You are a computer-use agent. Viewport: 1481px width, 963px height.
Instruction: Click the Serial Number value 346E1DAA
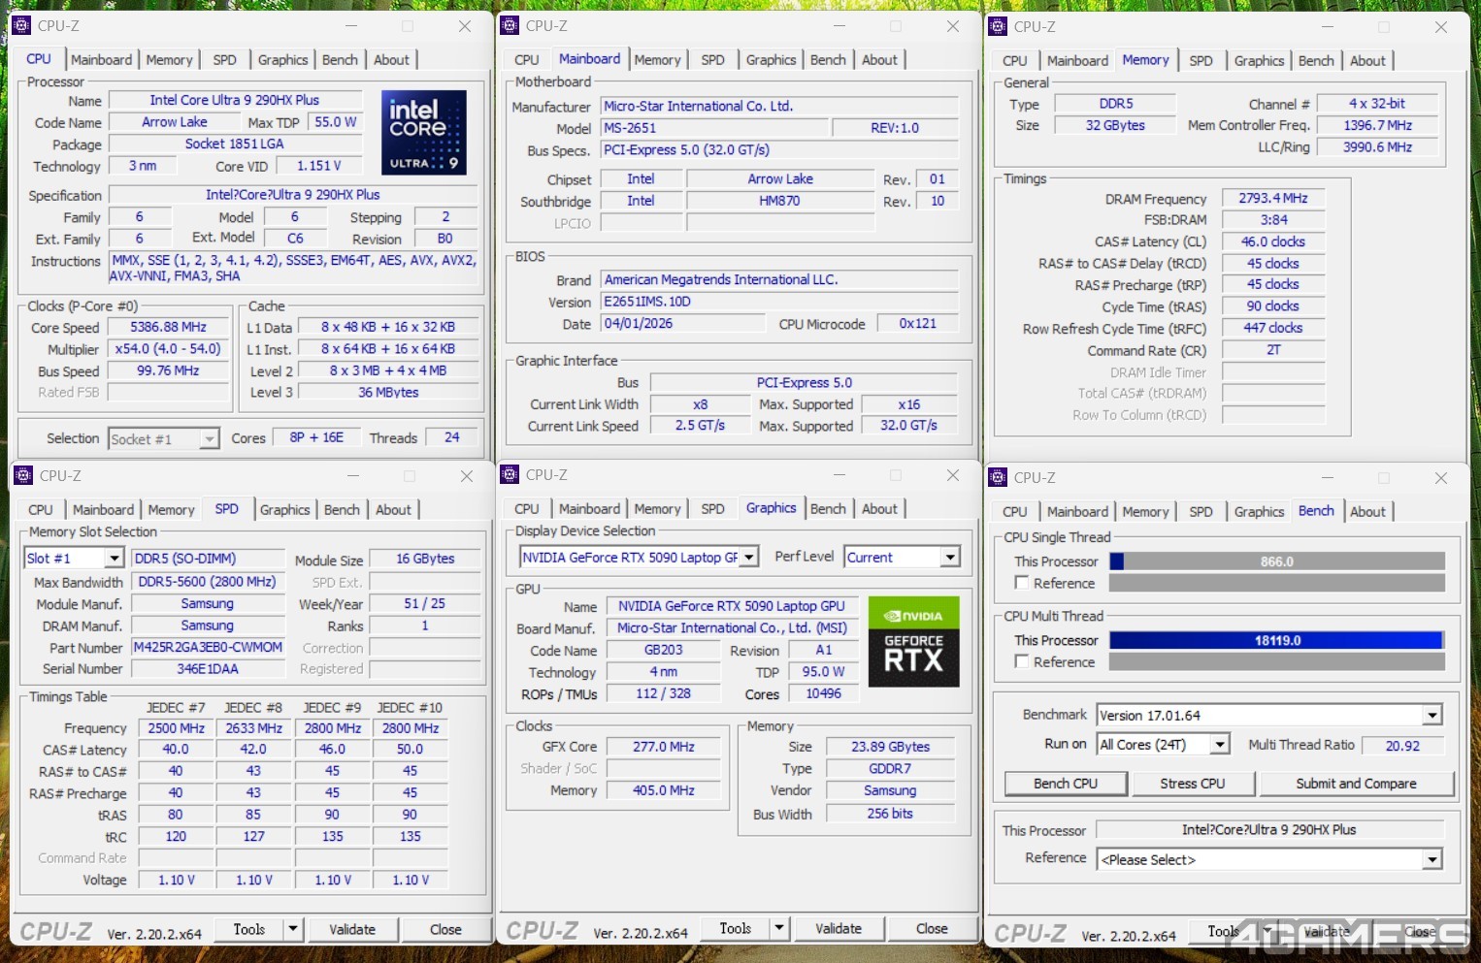point(208,669)
